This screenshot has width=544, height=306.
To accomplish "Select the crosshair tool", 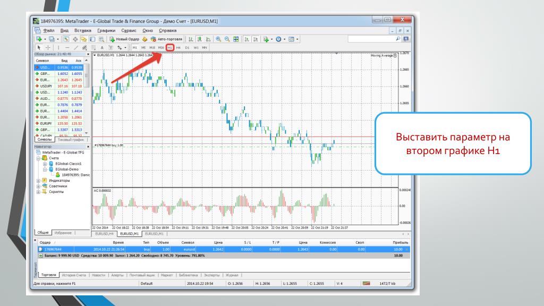I will coord(48,47).
